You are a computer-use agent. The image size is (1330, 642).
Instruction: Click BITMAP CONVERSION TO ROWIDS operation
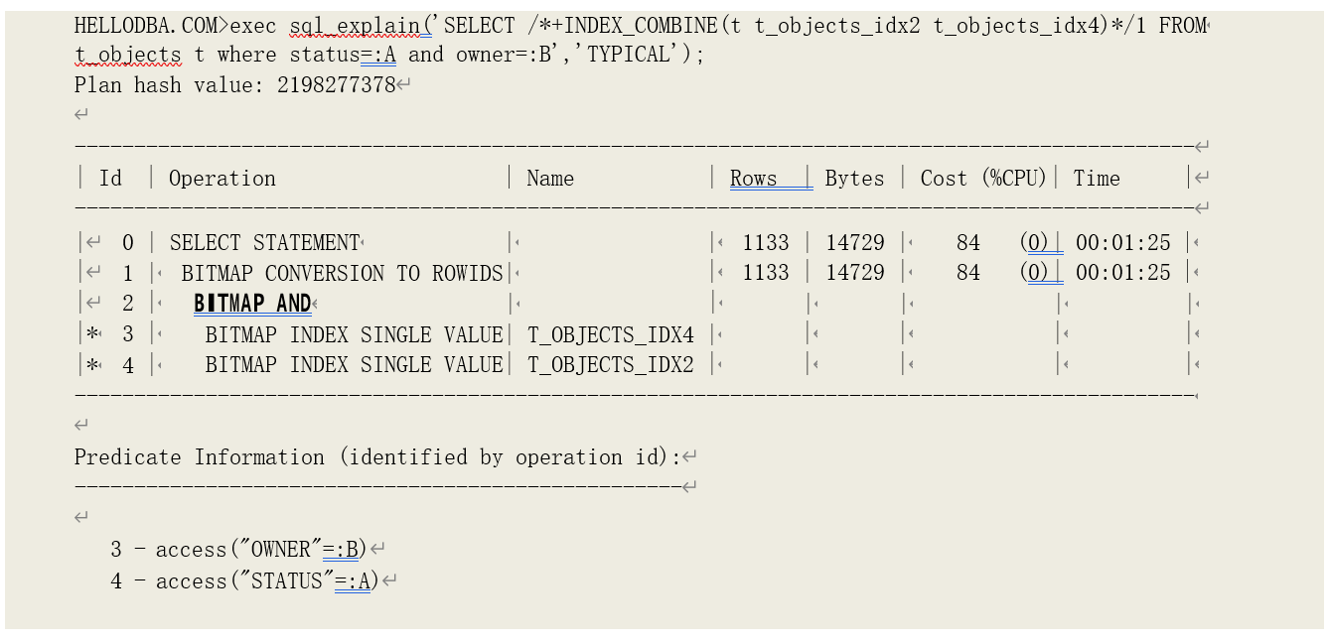(x=342, y=274)
